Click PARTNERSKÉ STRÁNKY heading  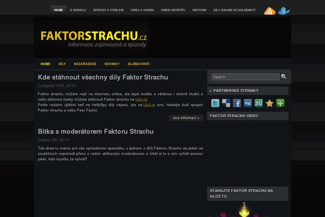pyautogui.click(x=236, y=91)
